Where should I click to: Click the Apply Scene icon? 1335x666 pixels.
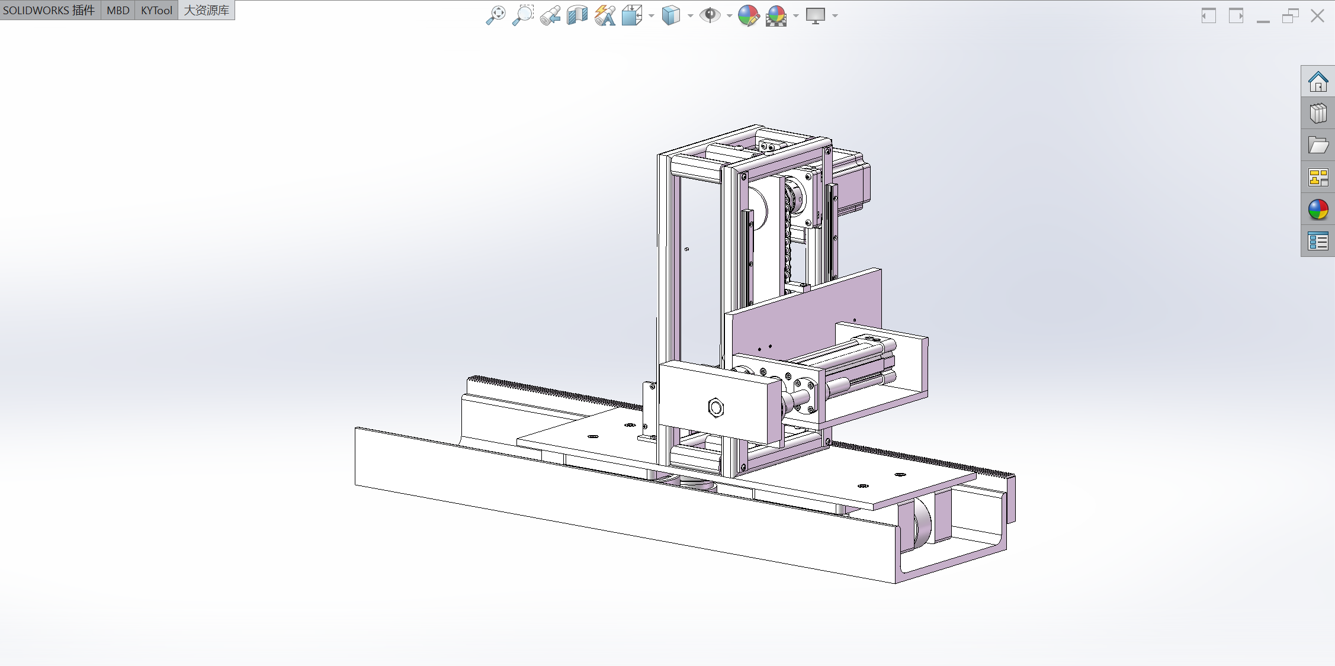coord(776,15)
